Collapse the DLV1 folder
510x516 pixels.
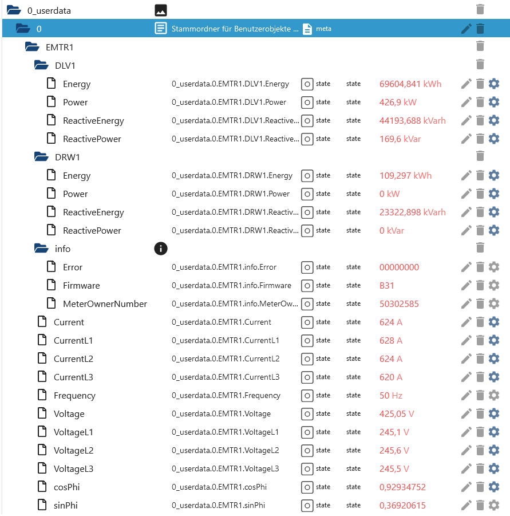coord(41,65)
